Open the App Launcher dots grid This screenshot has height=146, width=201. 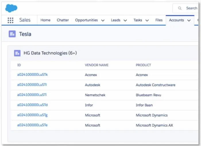10,20
